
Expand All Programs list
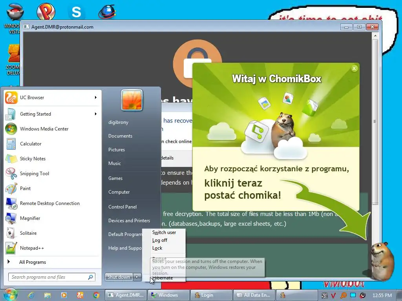pos(52,262)
